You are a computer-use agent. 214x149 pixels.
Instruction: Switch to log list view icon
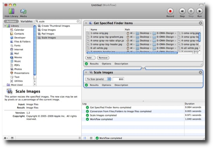85,138
